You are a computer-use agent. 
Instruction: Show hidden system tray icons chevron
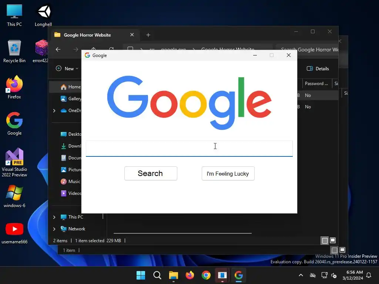click(301, 275)
